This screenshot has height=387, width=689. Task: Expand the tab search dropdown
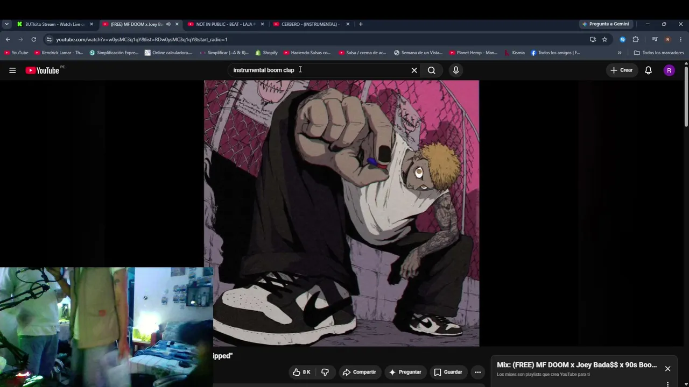point(6,24)
